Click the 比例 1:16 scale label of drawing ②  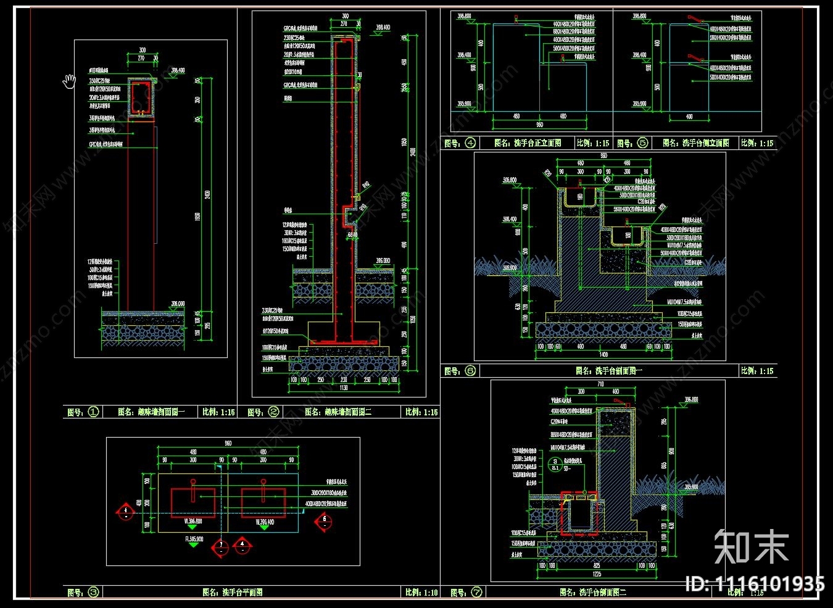pos(421,412)
